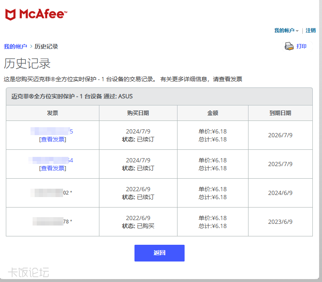
Task: Click 查看发票 for 2025/7/9 expiry row
Action: (x=53, y=168)
